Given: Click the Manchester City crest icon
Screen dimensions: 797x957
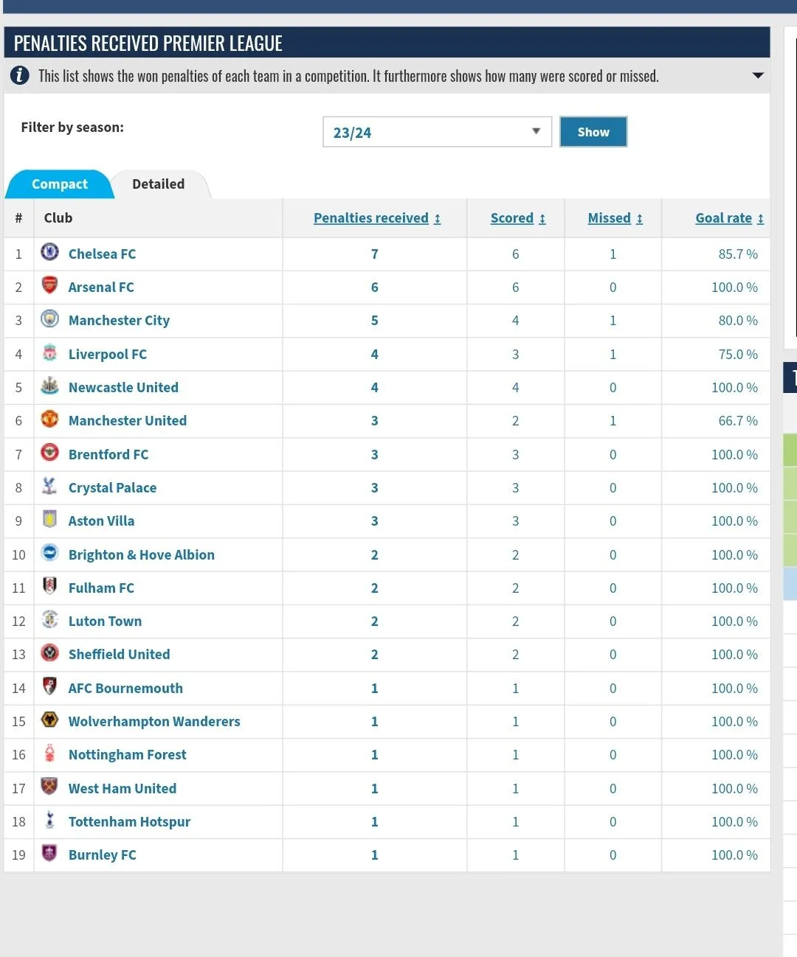Looking at the screenshot, I should [49, 319].
